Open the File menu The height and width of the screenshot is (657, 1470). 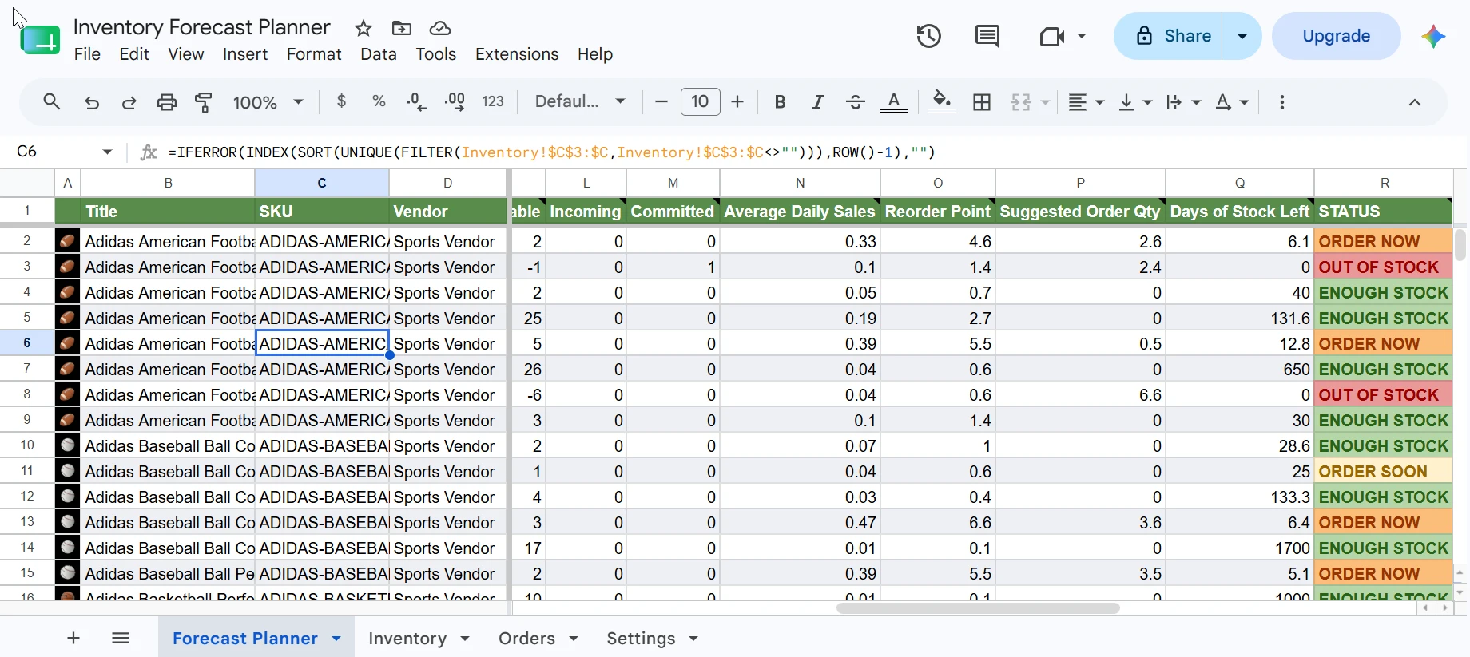[x=87, y=54]
